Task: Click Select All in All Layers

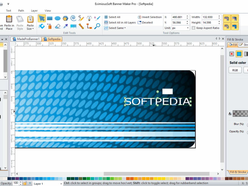Action: pyautogui.click(x=120, y=23)
